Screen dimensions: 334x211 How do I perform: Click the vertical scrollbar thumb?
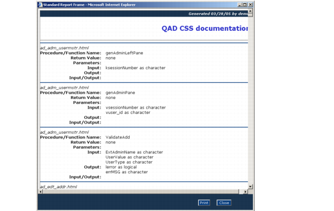(x=250, y=15)
